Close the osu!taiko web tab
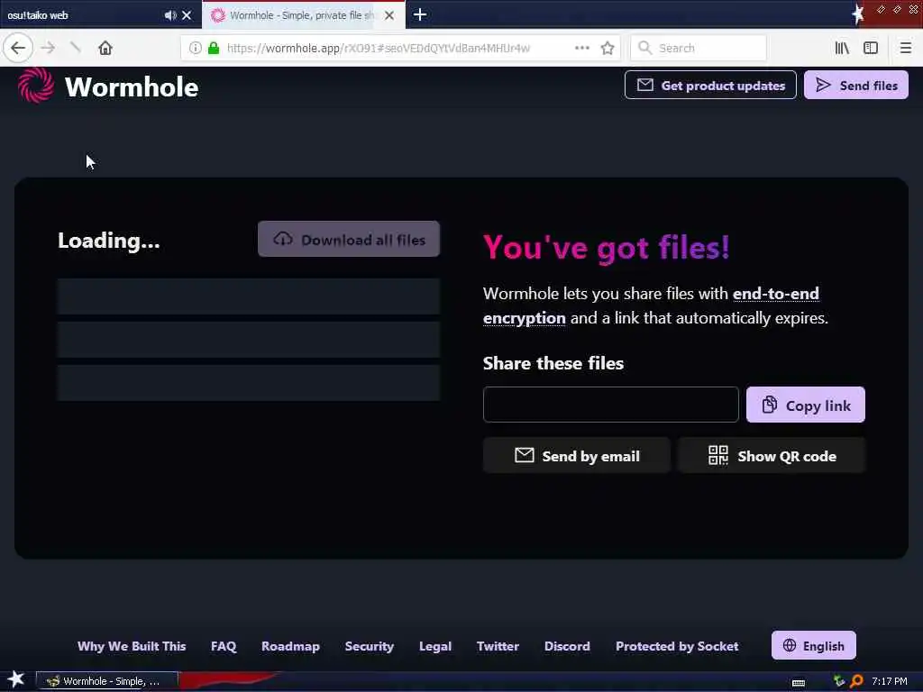This screenshot has width=923, height=692. click(187, 15)
